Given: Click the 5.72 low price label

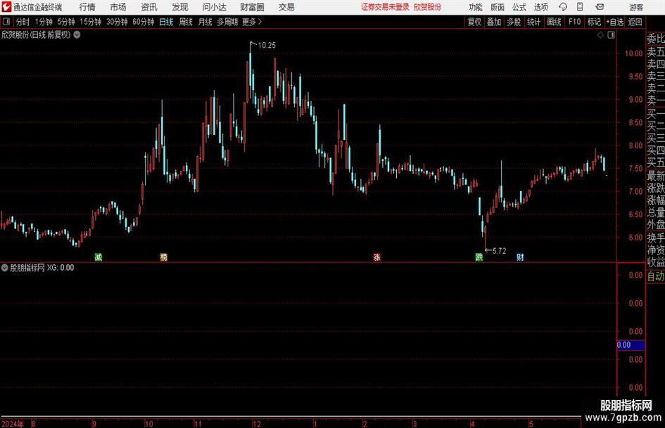Looking at the screenshot, I should click(x=499, y=251).
